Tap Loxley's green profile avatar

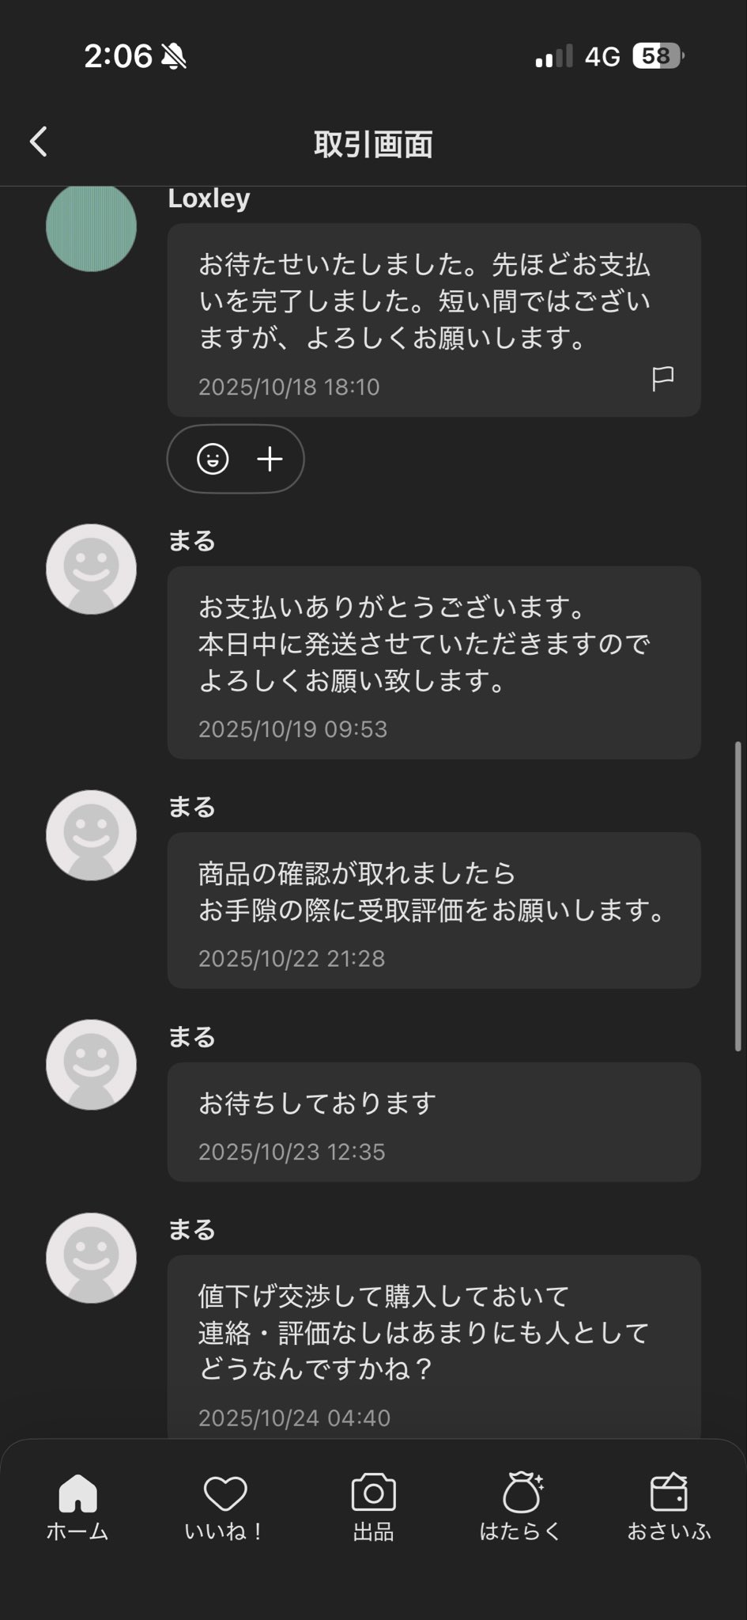pos(91,228)
